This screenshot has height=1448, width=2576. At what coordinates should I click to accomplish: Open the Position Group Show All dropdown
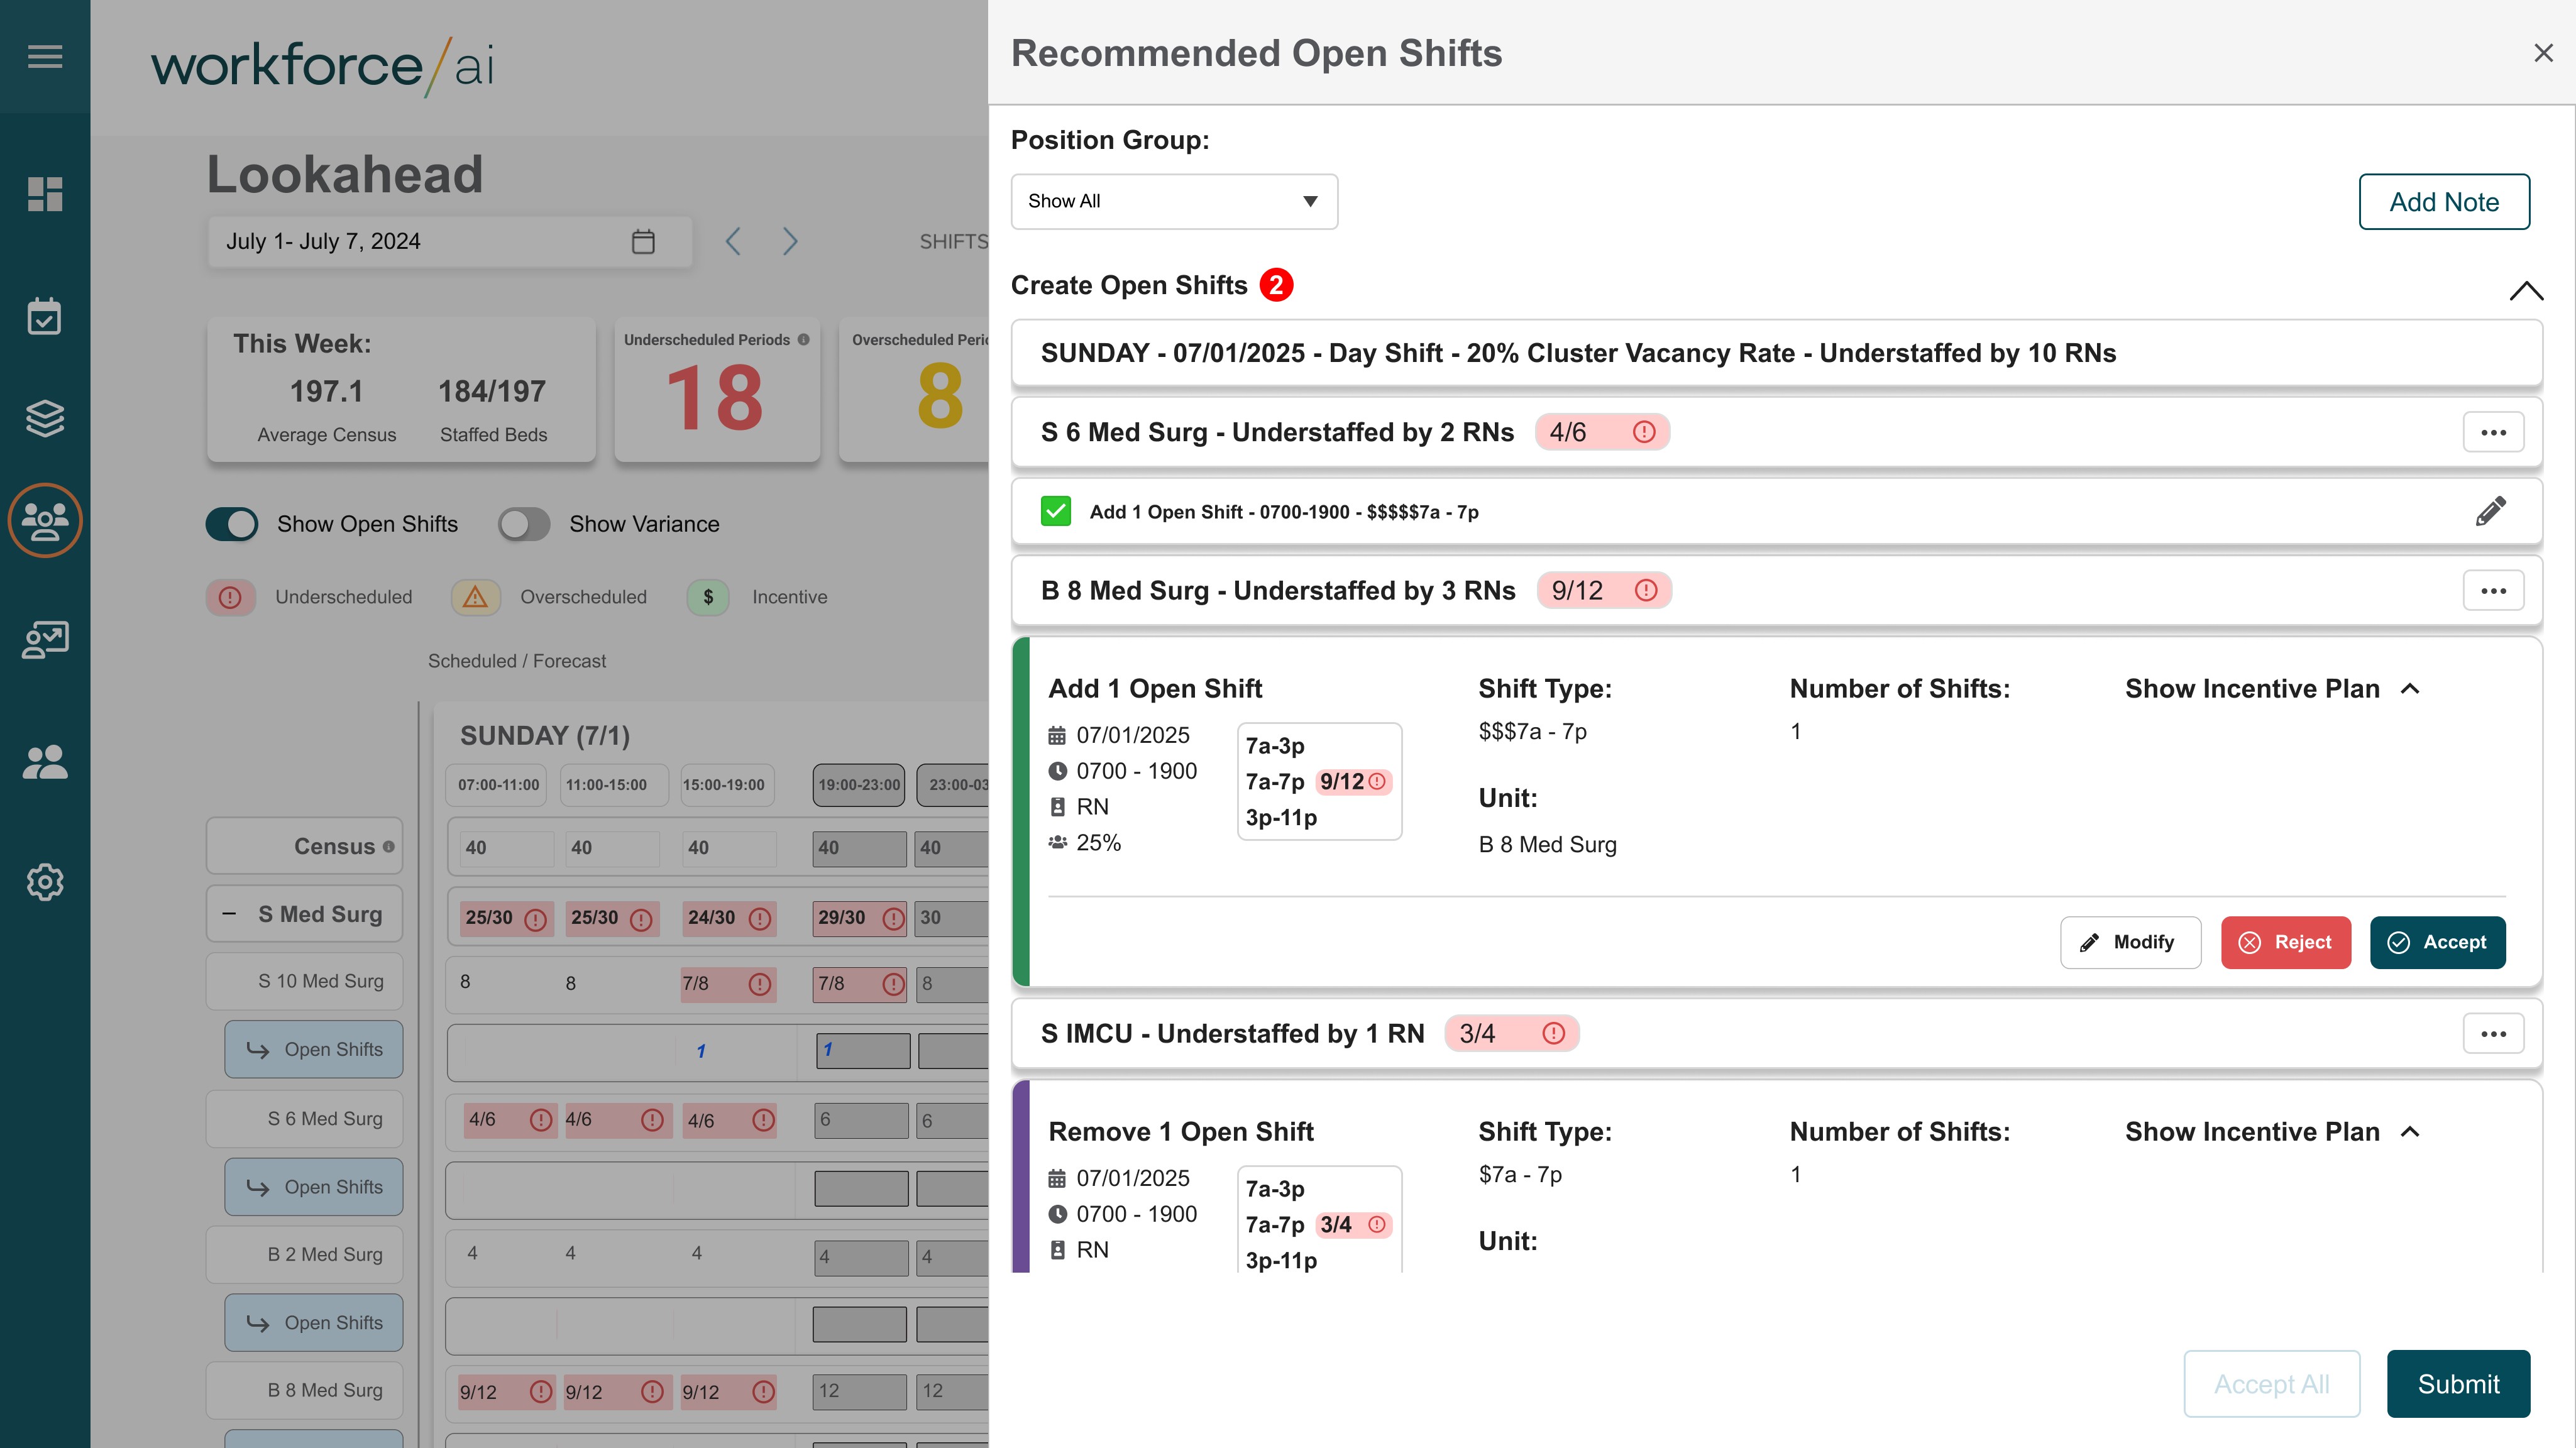[x=1173, y=201]
